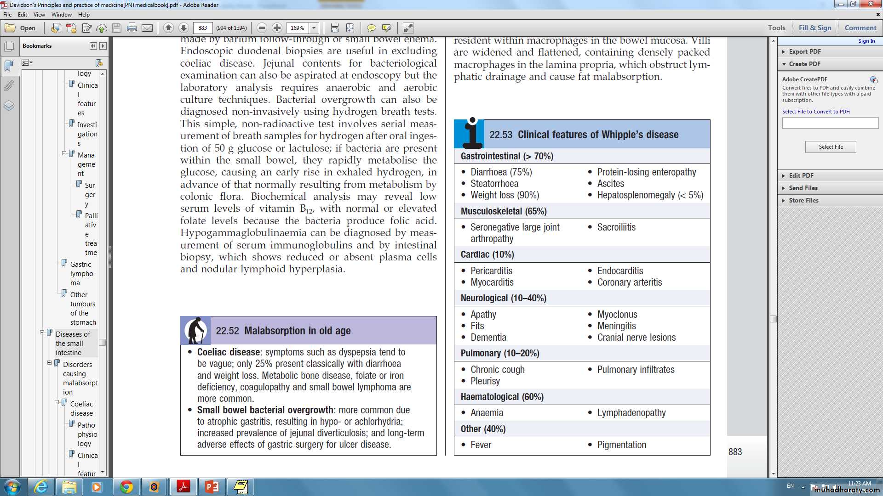Add a sticky note comment

pyautogui.click(x=372, y=28)
